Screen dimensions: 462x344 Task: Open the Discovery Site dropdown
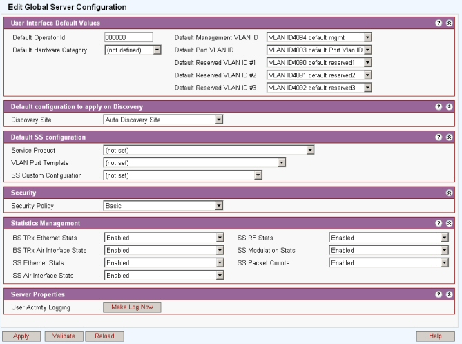click(163, 120)
